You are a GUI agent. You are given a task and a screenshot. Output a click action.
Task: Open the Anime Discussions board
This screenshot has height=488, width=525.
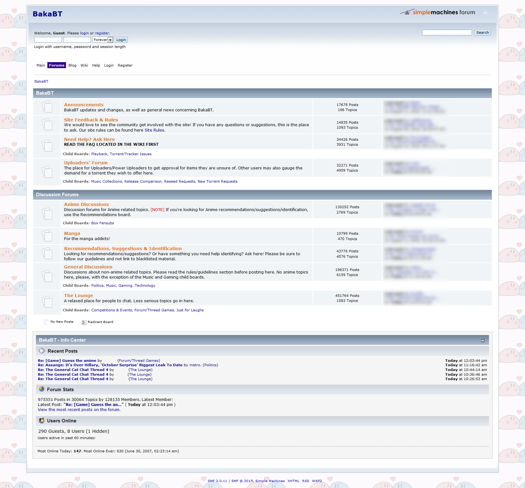click(87, 204)
